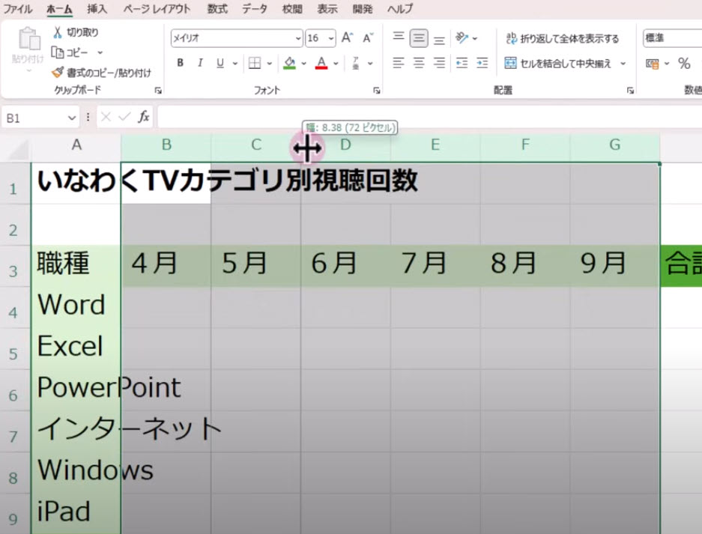Select the 6月 header cell

coord(345,266)
